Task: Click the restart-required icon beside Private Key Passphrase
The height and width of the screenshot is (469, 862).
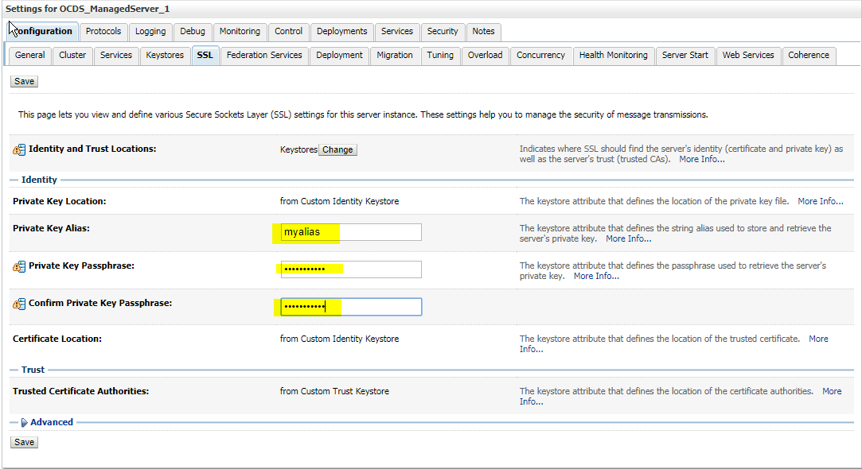Action: pyautogui.click(x=18, y=266)
